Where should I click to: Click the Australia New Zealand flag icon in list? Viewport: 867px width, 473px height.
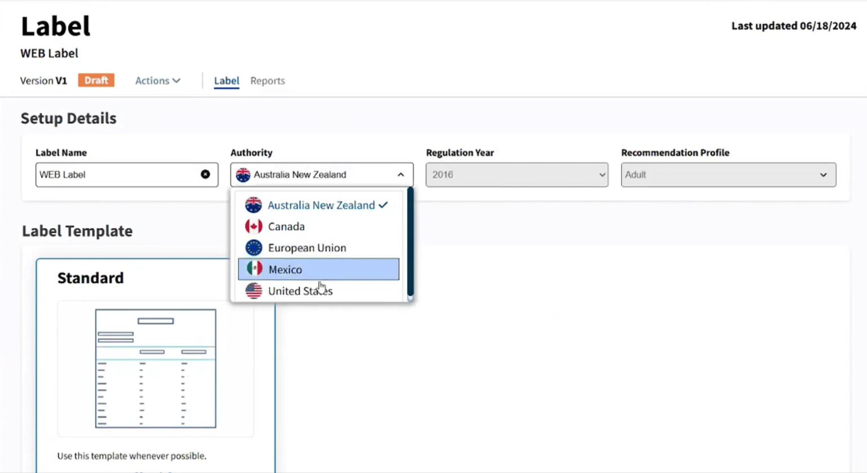(x=253, y=205)
